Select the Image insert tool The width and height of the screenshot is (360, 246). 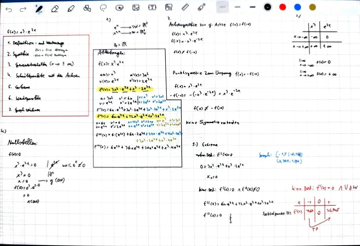pos(136,8)
